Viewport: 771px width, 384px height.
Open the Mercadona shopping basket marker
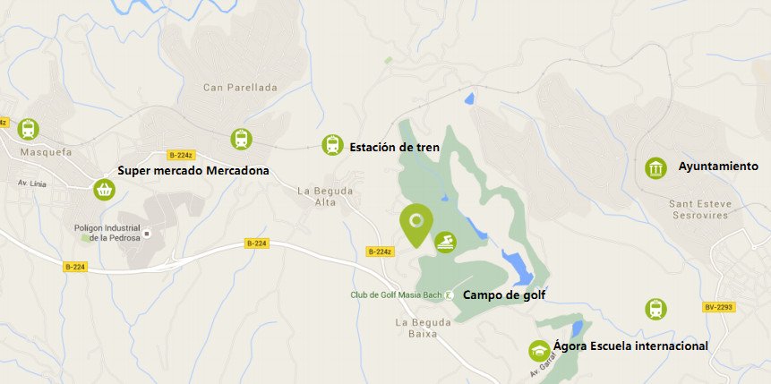click(104, 190)
